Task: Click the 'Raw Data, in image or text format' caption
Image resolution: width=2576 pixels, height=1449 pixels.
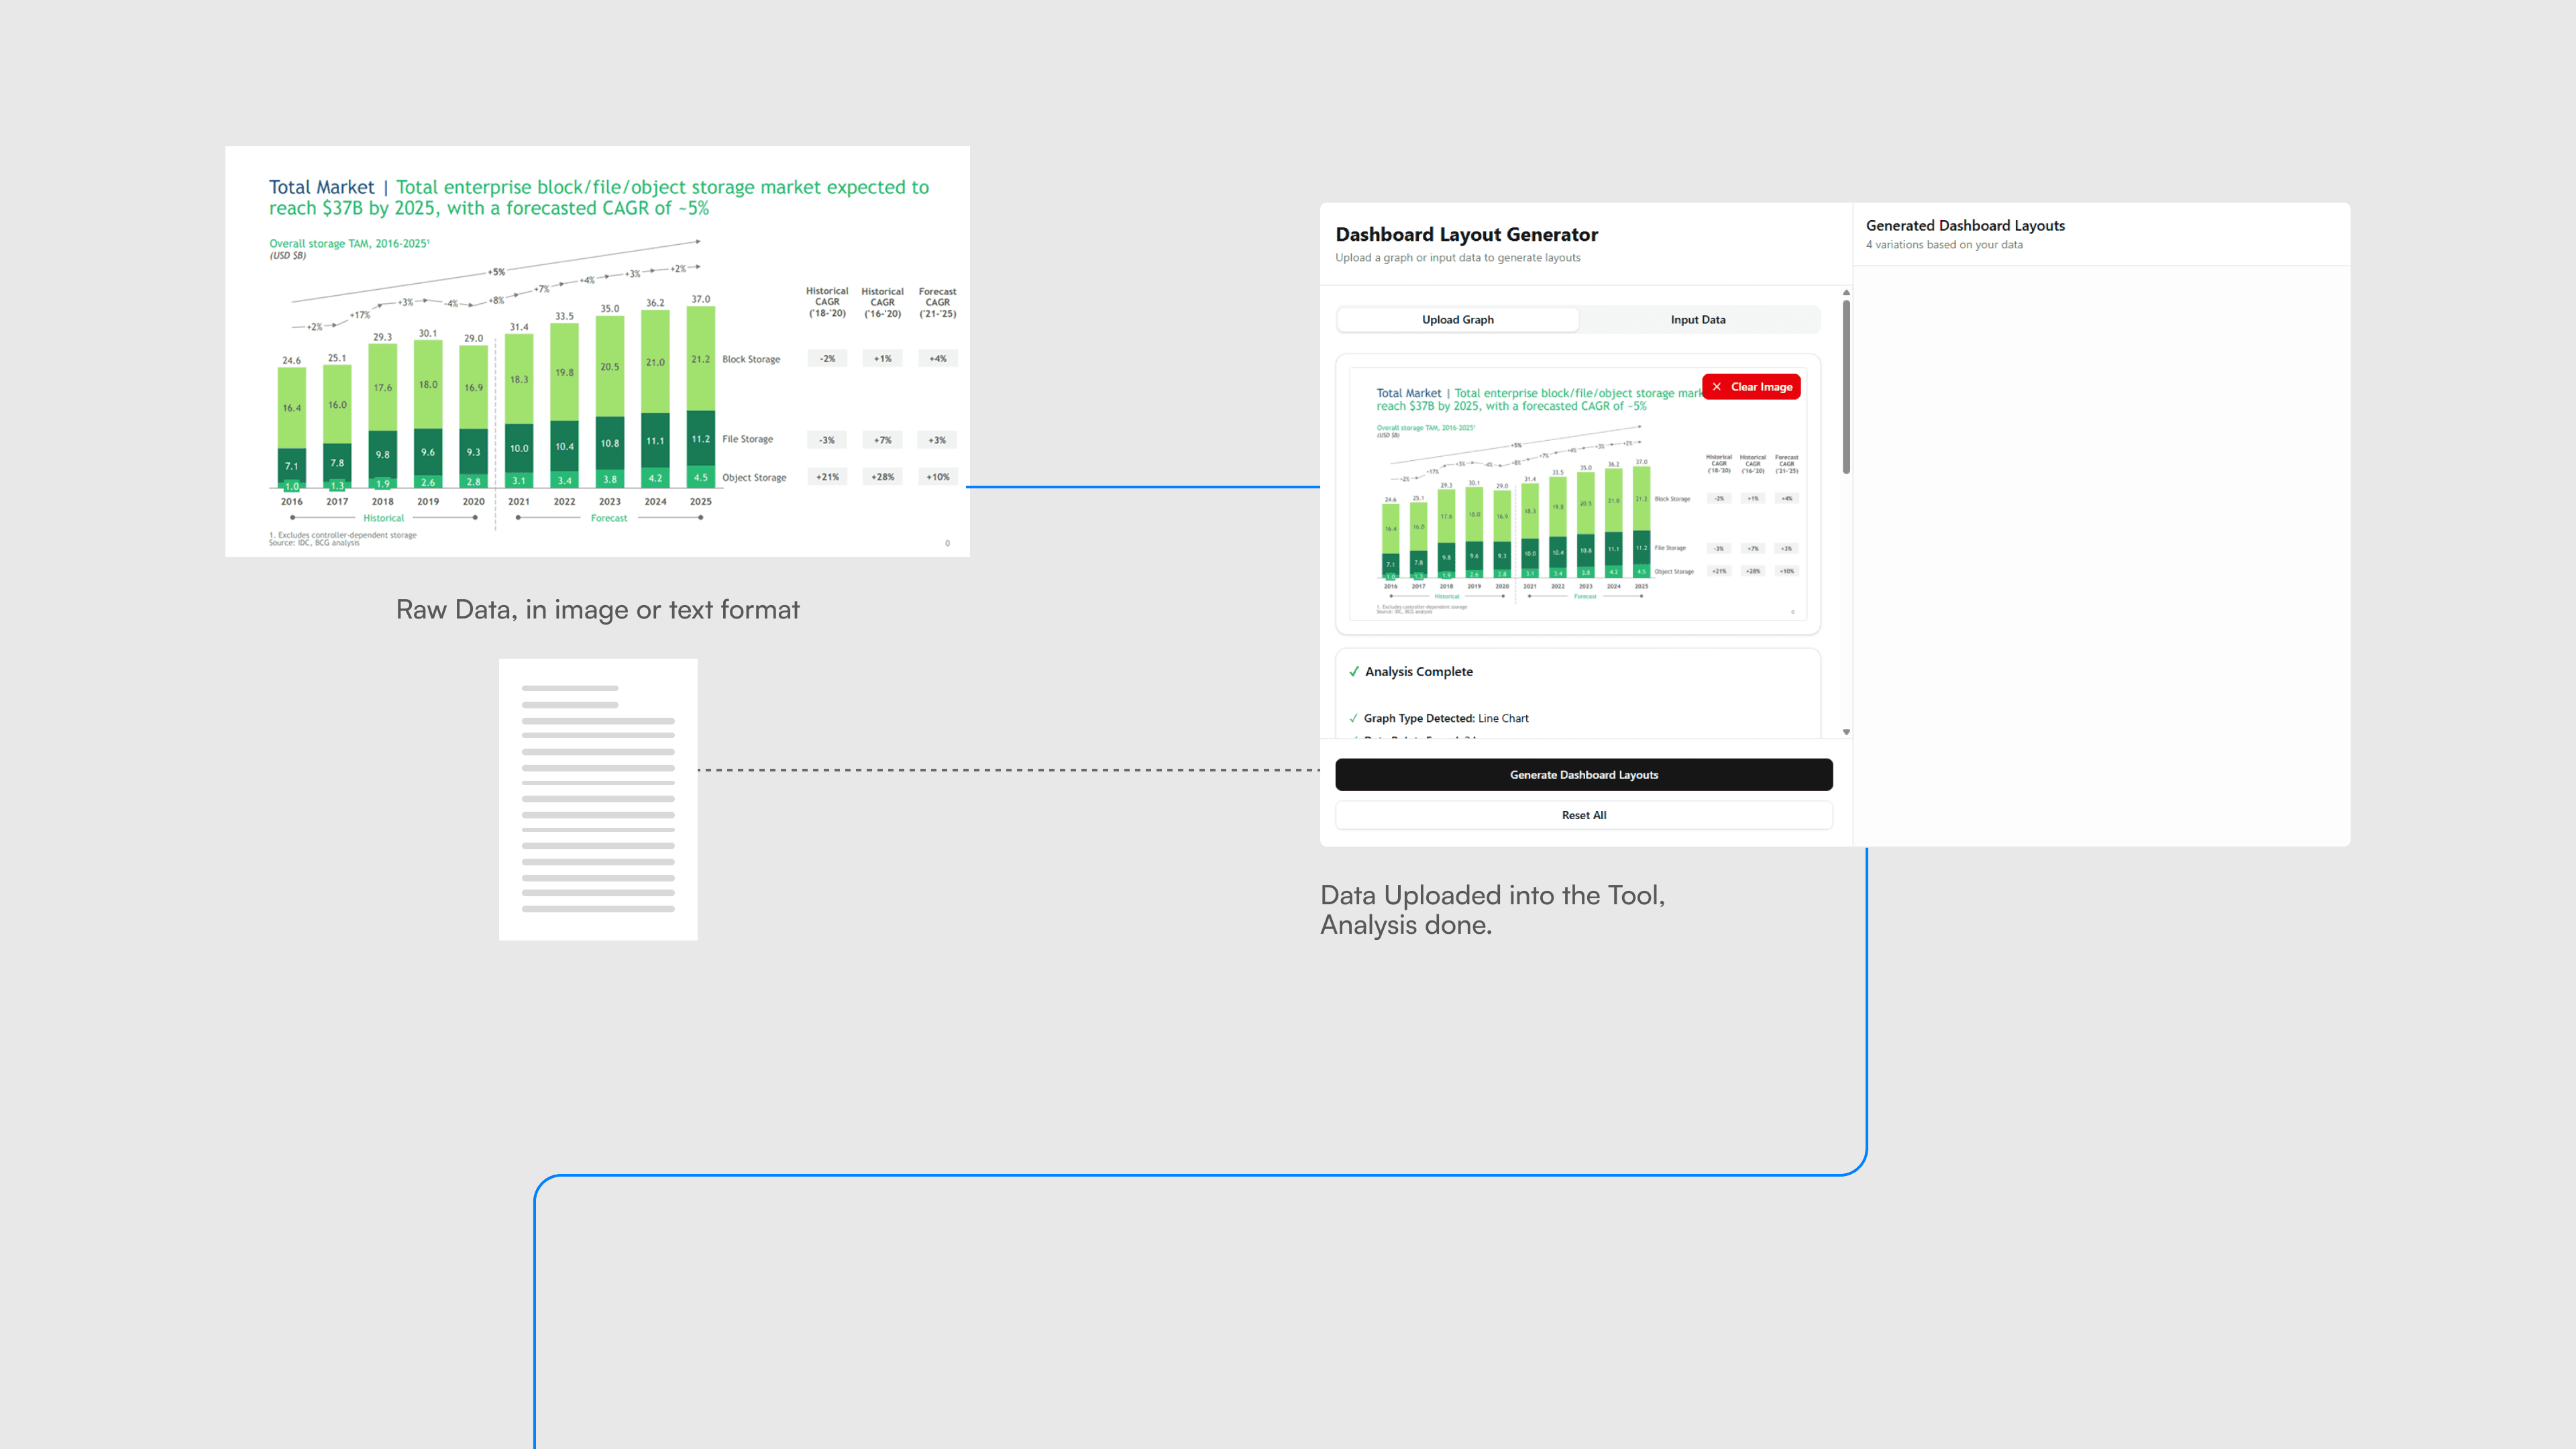Action: tap(597, 610)
